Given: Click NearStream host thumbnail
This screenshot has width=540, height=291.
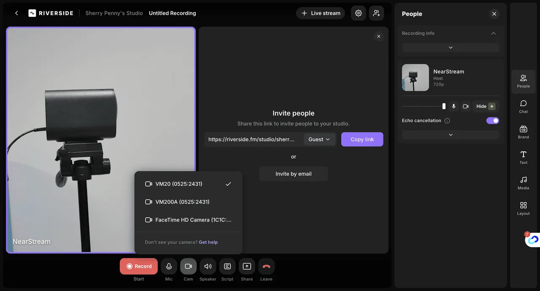Looking at the screenshot, I should [416, 78].
